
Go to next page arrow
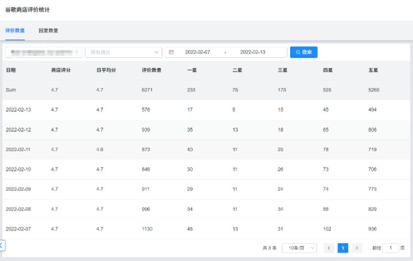tap(357, 248)
